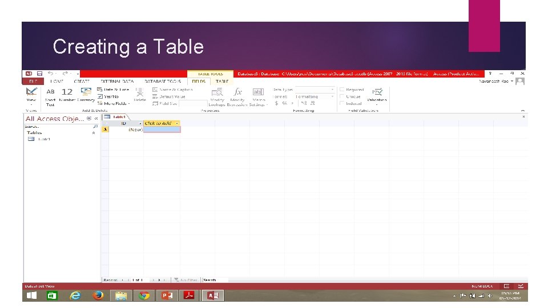The width and height of the screenshot is (548, 308).
Task: Click the Modify Expression button
Action: pyautogui.click(x=237, y=97)
